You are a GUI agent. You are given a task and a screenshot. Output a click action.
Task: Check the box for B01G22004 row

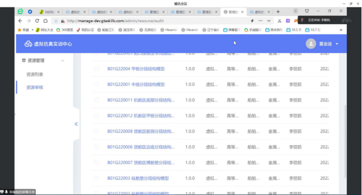click(x=96, y=69)
